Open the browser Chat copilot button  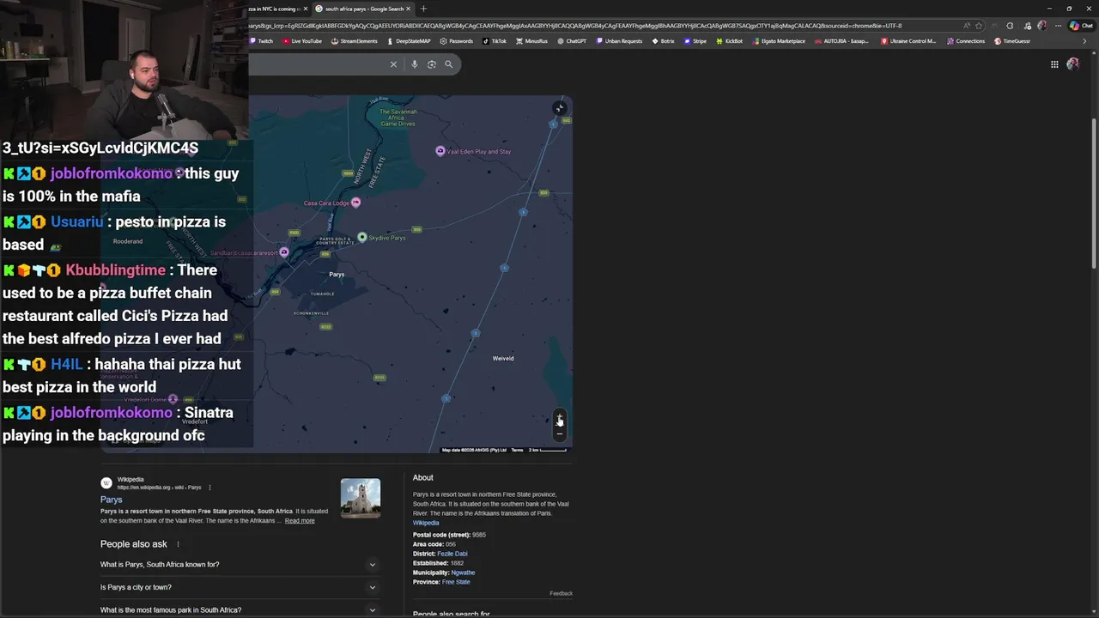pyautogui.click(x=1079, y=26)
